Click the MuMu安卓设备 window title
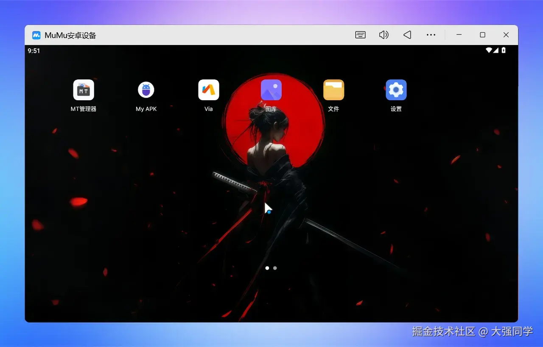 pos(70,35)
